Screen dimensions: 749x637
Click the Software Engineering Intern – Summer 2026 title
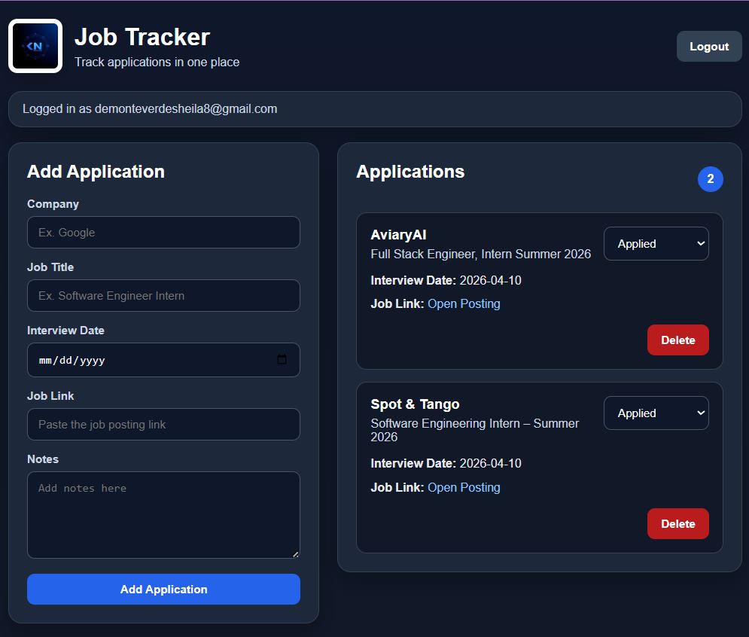click(475, 430)
